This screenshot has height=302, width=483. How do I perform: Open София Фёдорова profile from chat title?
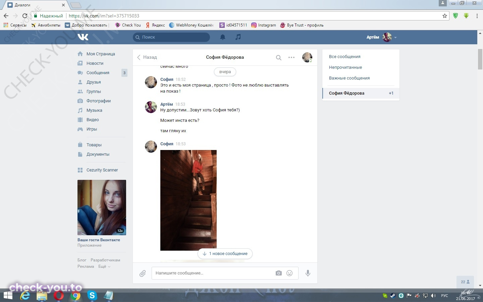click(x=225, y=57)
